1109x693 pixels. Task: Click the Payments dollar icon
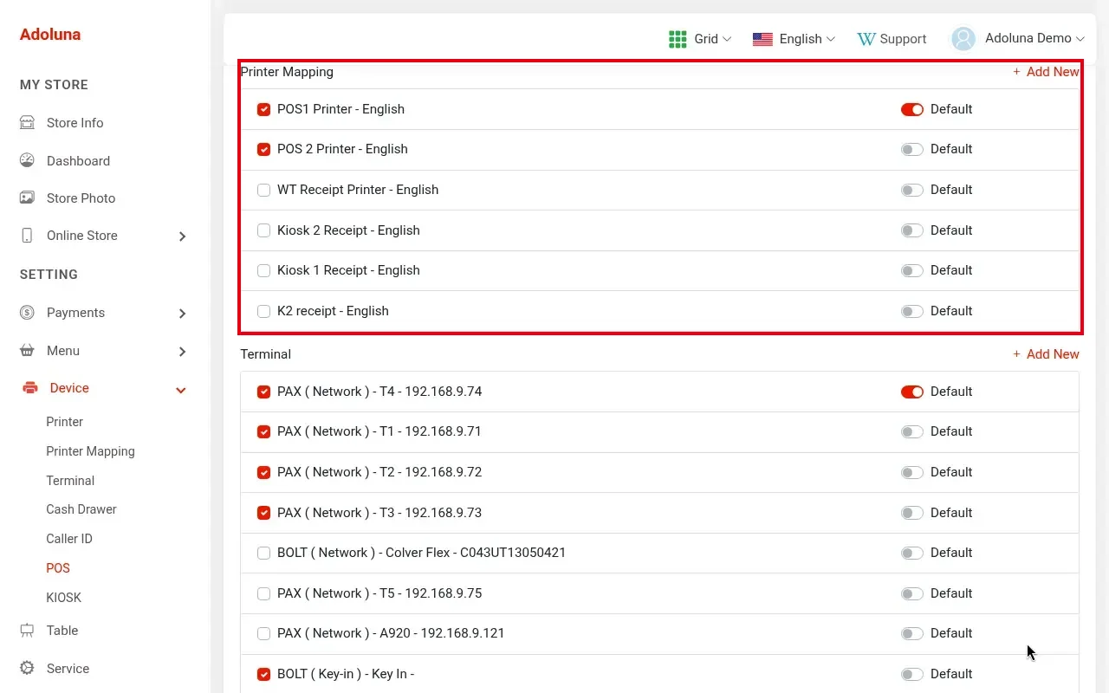pyautogui.click(x=27, y=313)
